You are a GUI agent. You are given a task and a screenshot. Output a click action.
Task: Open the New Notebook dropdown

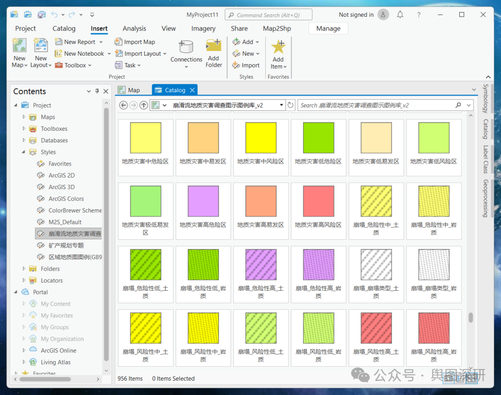(109, 54)
